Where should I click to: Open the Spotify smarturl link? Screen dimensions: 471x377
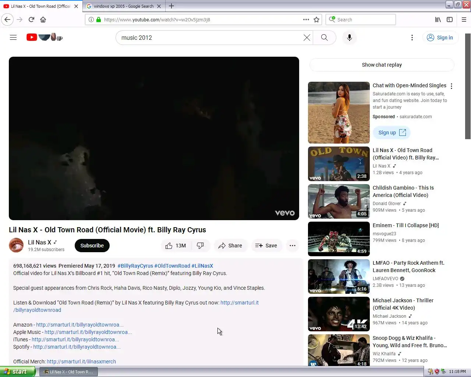tap(77, 347)
